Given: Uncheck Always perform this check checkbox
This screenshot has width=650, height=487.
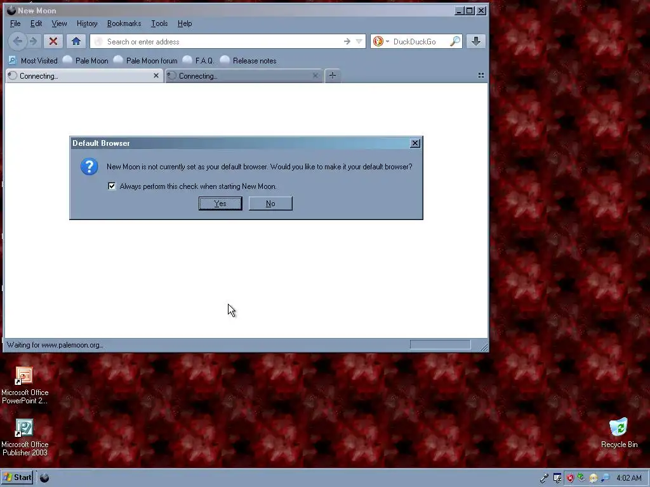Looking at the screenshot, I should click(x=112, y=186).
